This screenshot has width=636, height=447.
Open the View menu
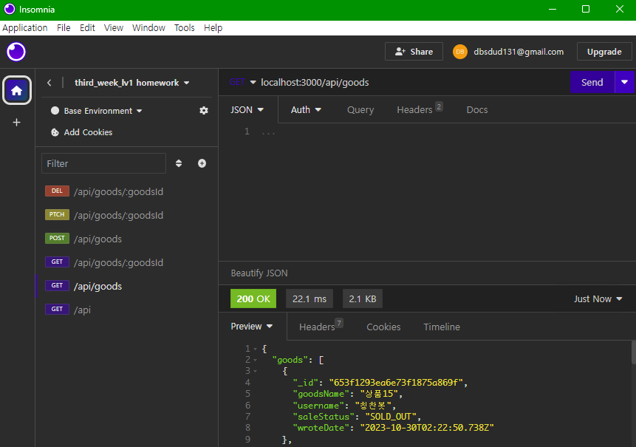click(x=114, y=28)
